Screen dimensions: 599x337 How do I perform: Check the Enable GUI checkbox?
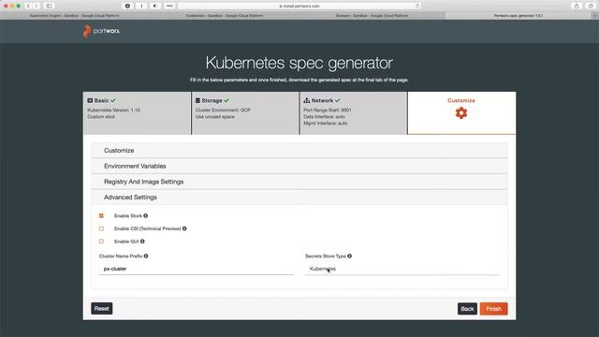tap(101, 242)
